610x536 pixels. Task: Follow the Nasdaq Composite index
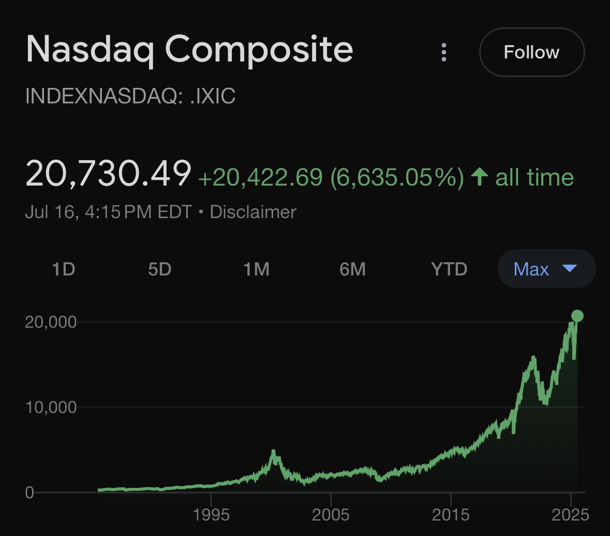point(532,52)
